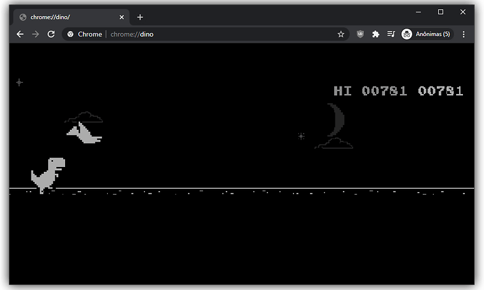Click the current score 00781
Screen dimensions: 484x290
point(441,91)
